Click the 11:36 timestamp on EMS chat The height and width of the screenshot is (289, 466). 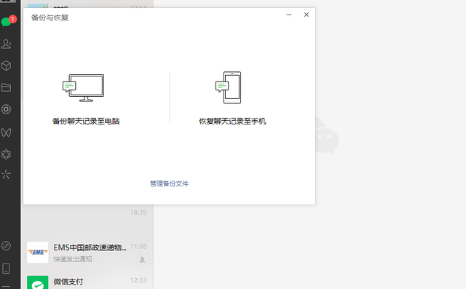(x=138, y=246)
